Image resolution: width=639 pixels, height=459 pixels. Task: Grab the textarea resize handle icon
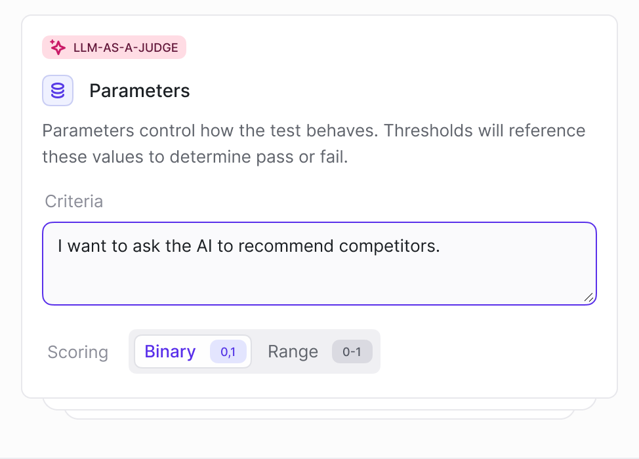click(x=588, y=297)
